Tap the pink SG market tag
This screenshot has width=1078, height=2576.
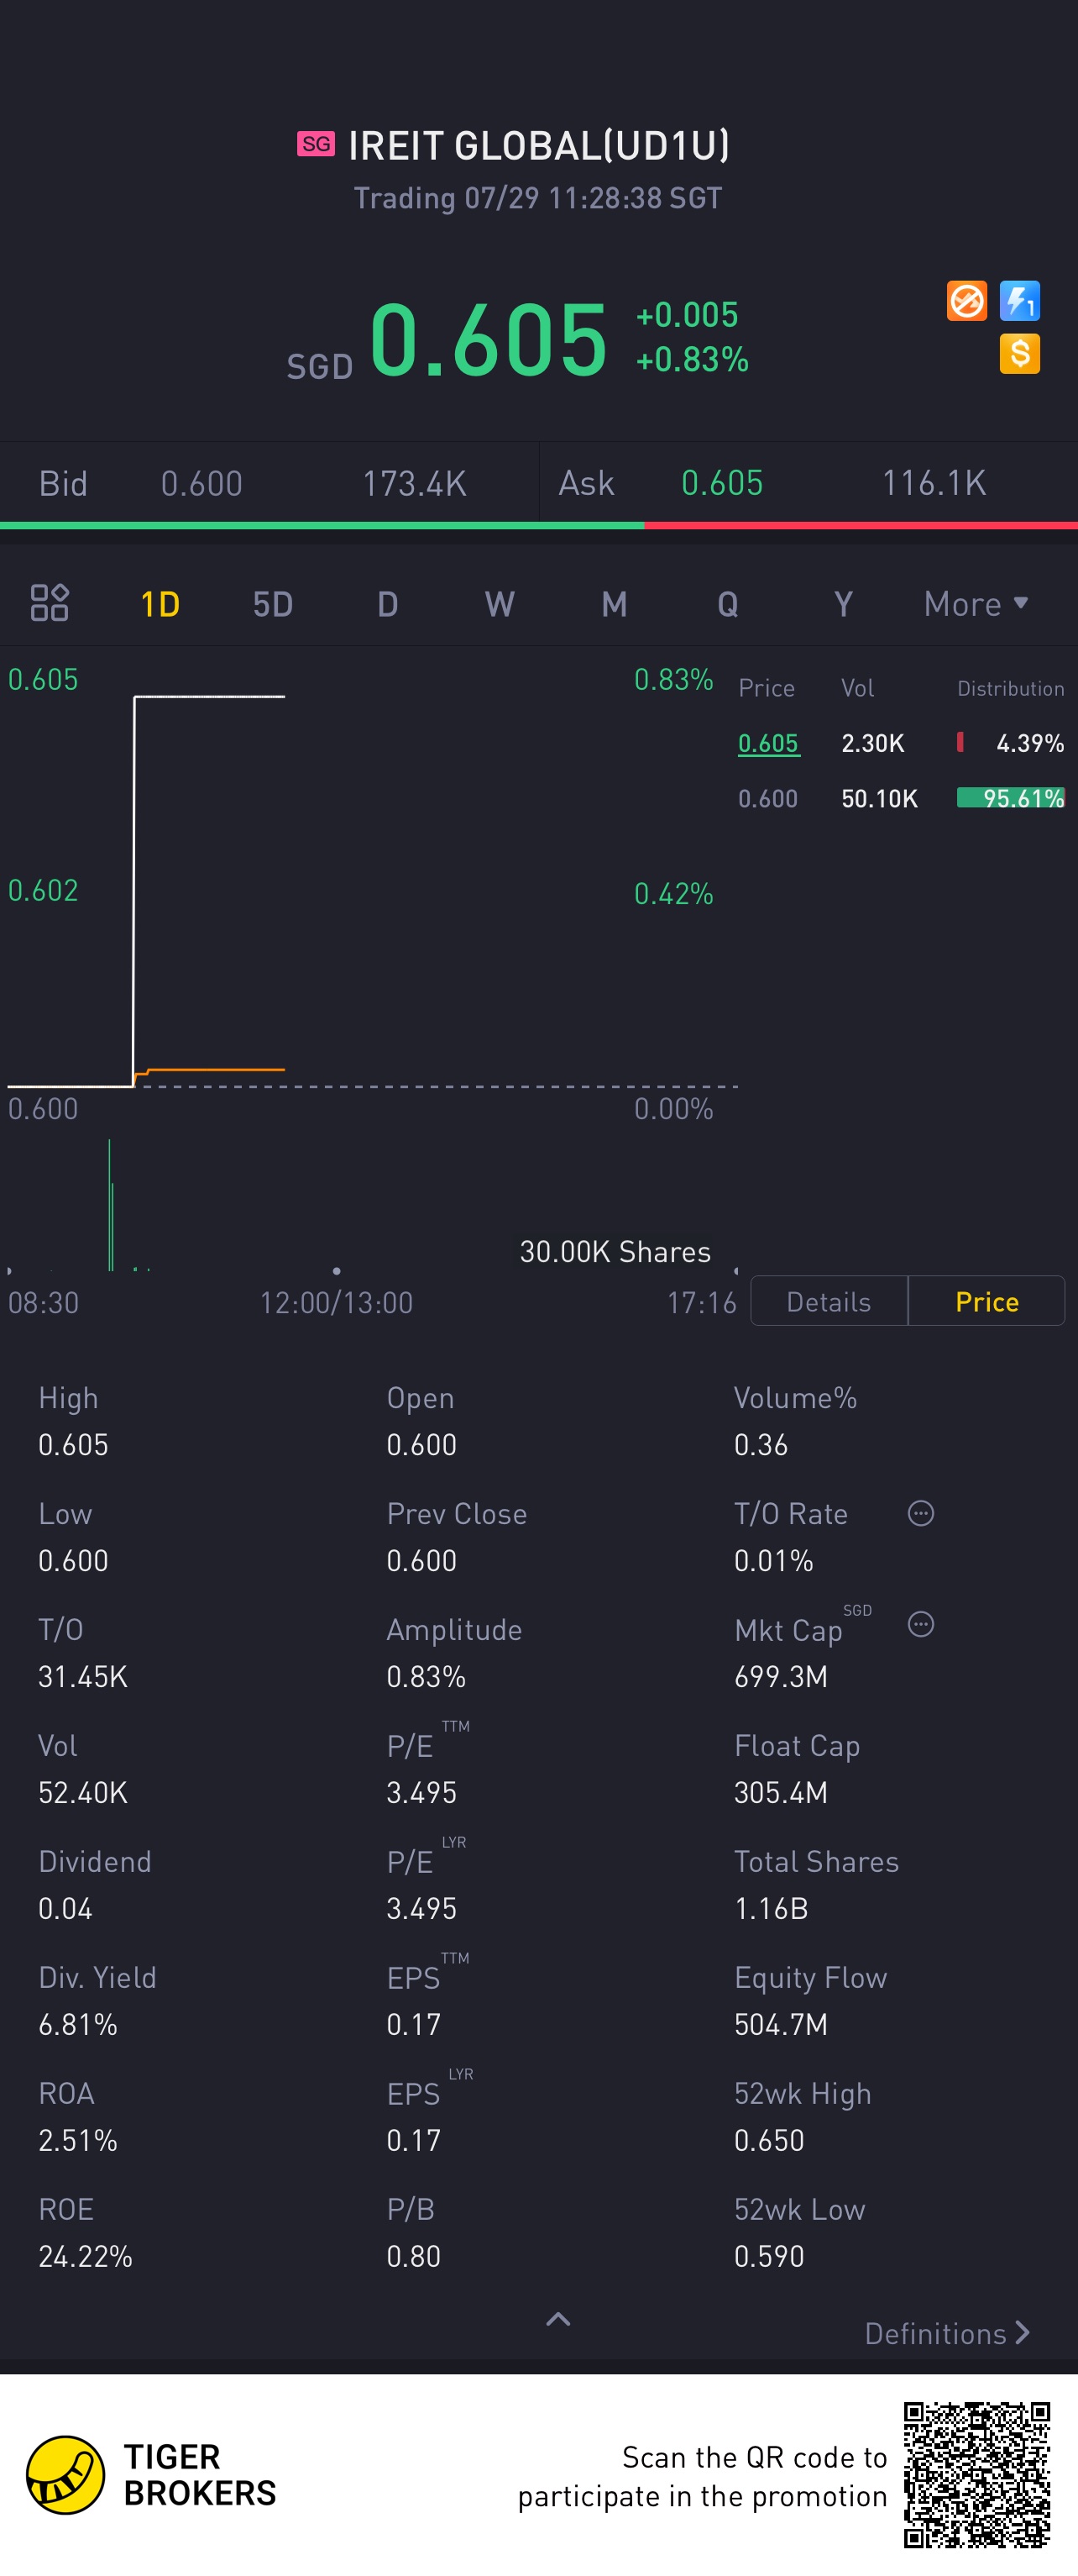(x=316, y=144)
